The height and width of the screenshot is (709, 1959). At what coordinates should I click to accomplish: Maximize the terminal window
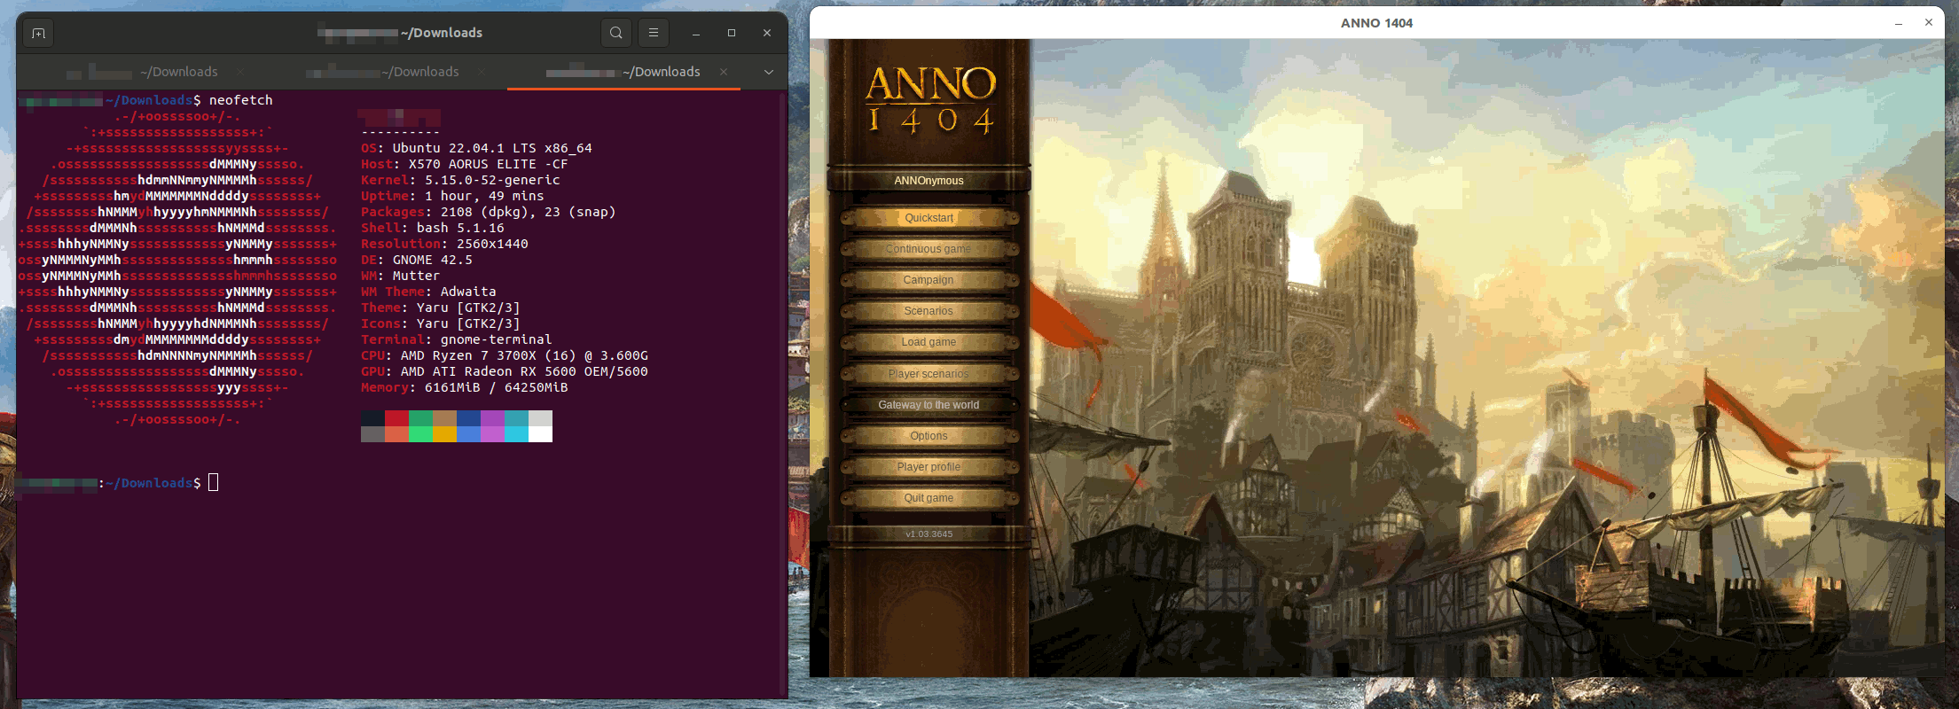pyautogui.click(x=732, y=33)
